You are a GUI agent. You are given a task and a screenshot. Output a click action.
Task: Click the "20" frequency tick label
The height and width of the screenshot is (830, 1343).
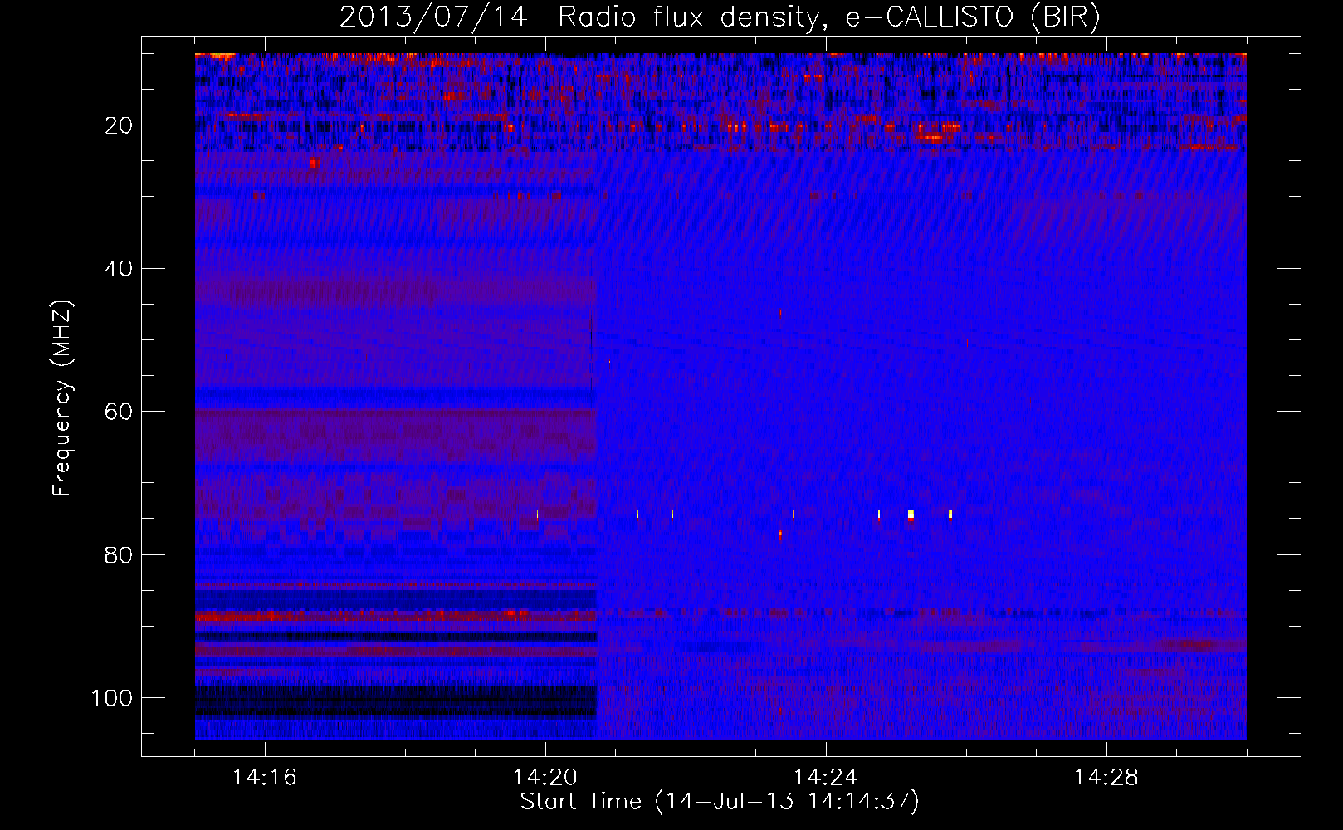coord(119,125)
